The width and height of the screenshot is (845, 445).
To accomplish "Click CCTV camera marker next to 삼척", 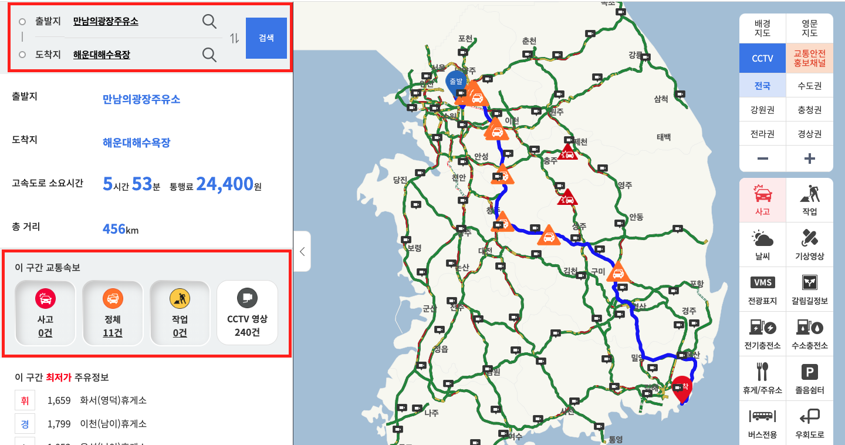I will click(x=681, y=93).
